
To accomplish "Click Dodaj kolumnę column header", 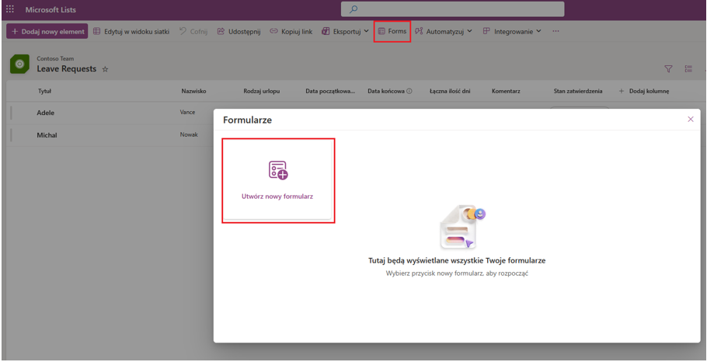I will [643, 91].
